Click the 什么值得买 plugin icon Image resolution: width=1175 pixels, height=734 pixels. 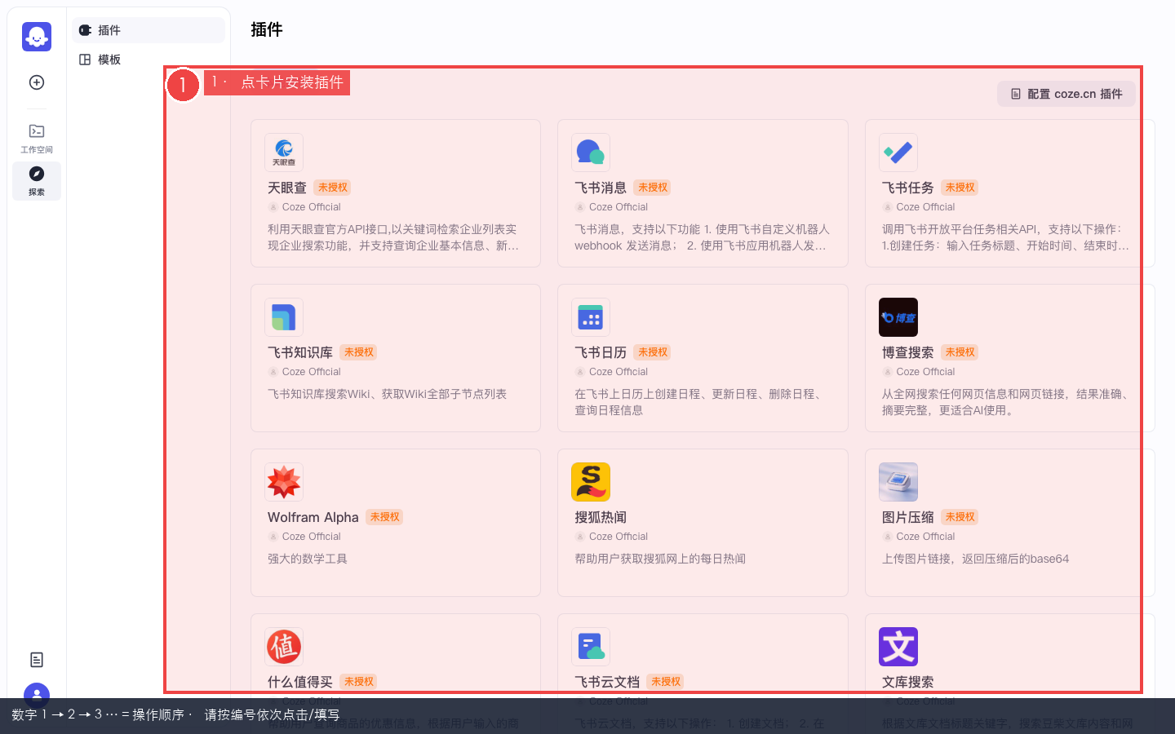[284, 647]
